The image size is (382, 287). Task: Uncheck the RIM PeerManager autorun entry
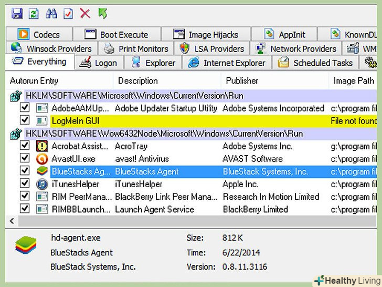coord(25,196)
